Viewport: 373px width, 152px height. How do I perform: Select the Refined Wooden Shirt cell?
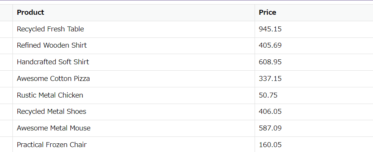click(x=52, y=45)
